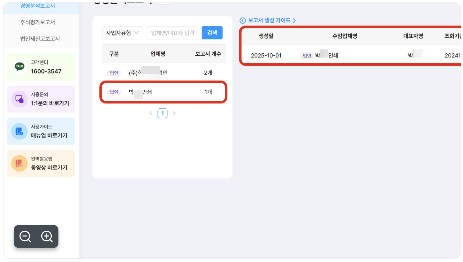
Task: Click the 법인 tag in the 2개 row
Action: click(114, 73)
